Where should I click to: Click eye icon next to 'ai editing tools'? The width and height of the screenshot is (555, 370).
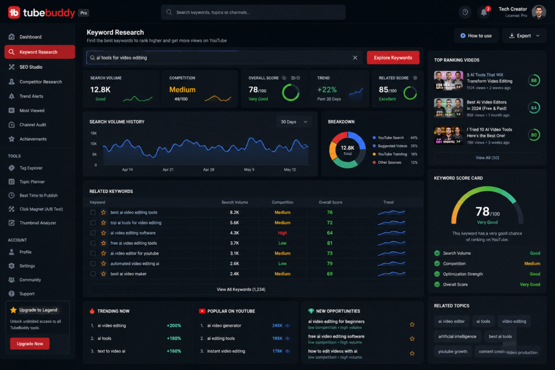pyautogui.click(x=287, y=338)
